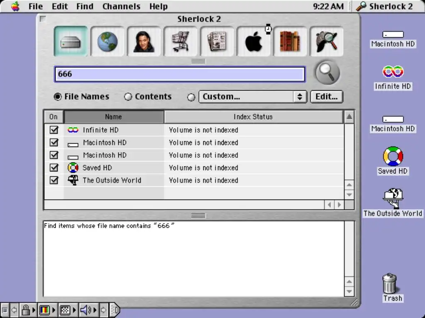
Task: Open the monitor resolution checkerboard strip module
Action: (67, 310)
